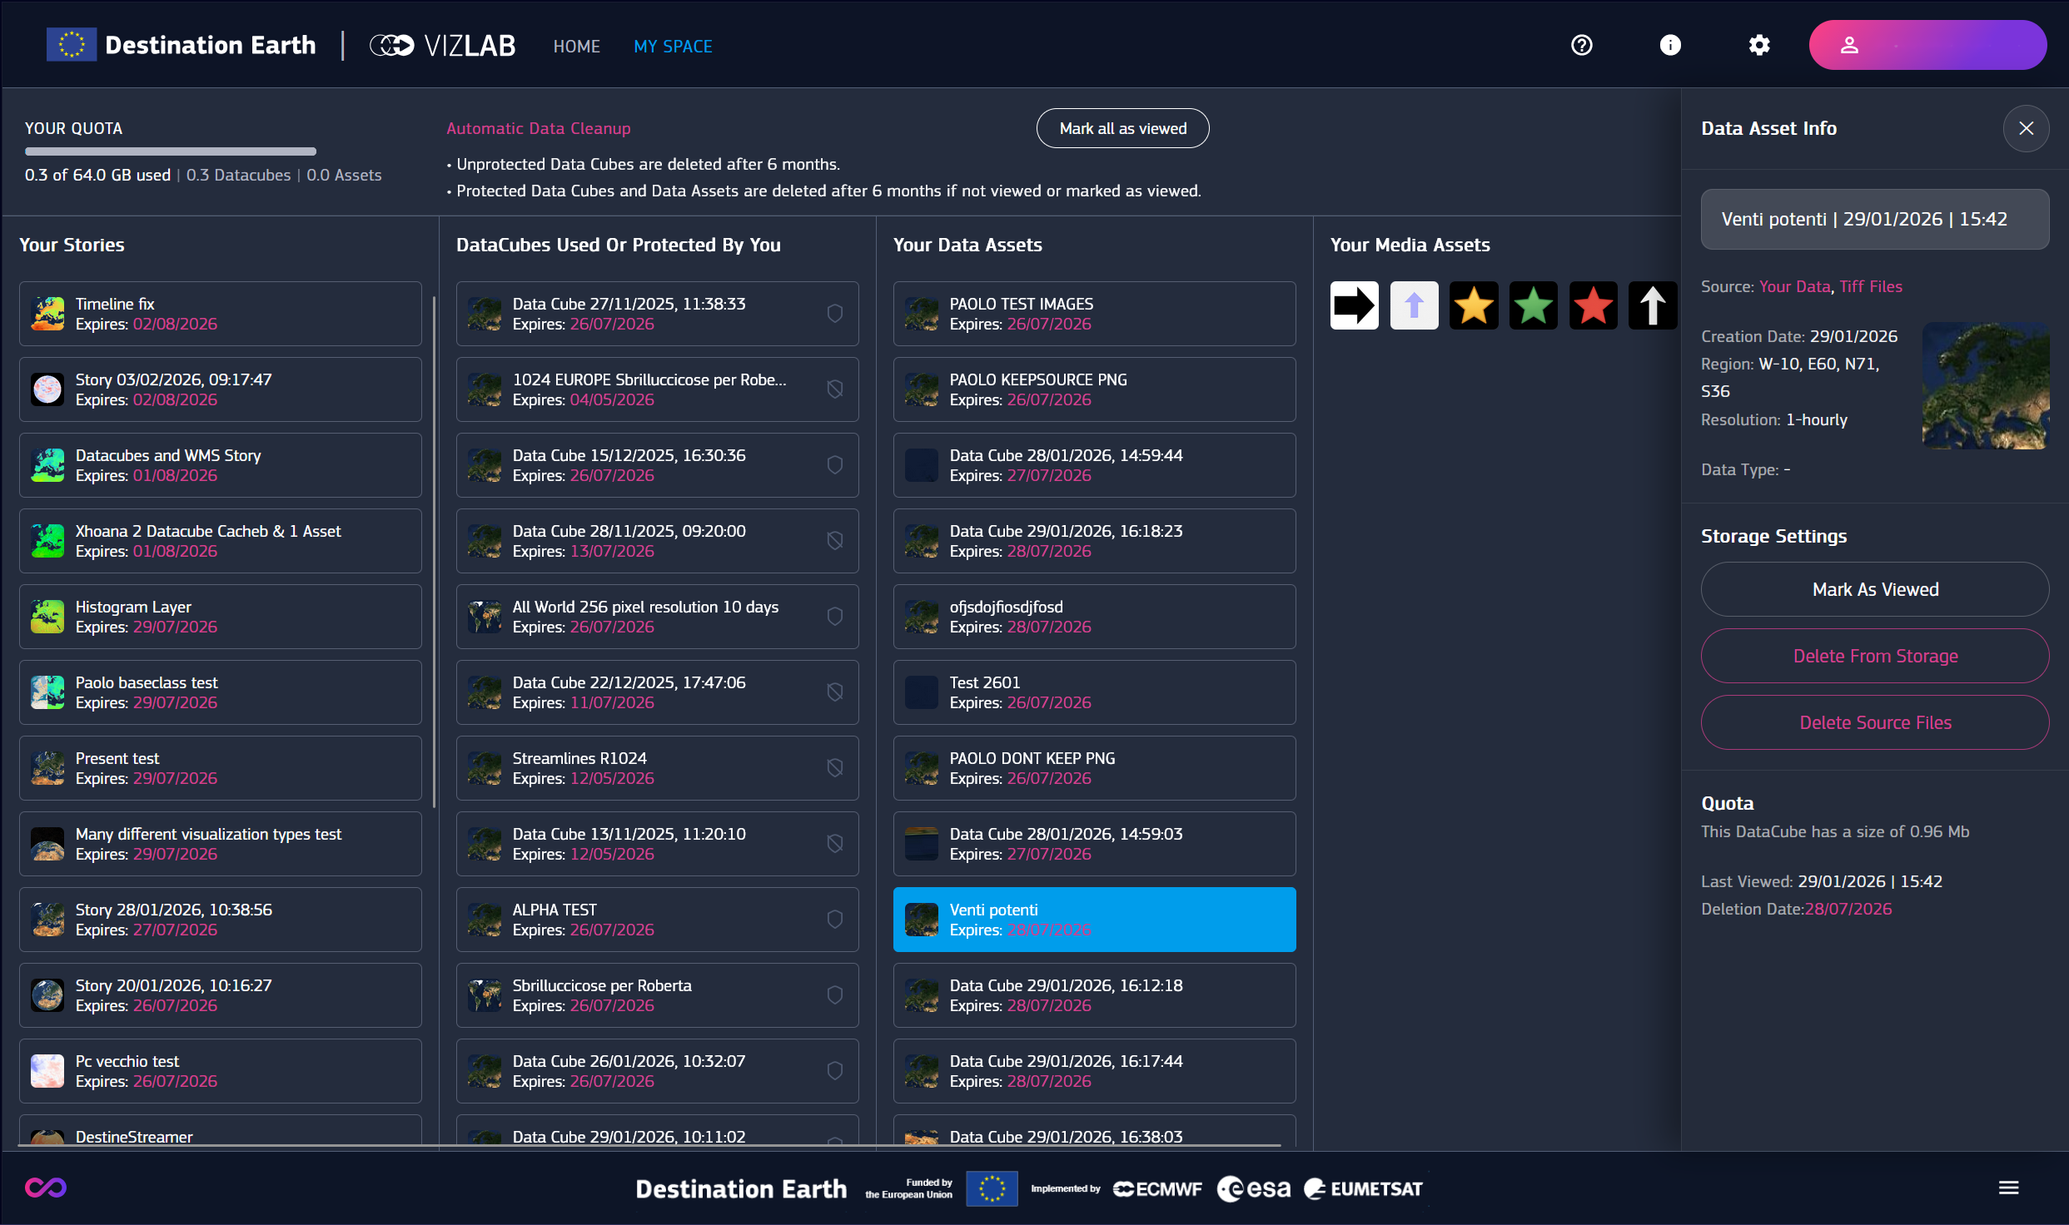
Task: Click the info circle icon in header
Action: (x=1669, y=46)
